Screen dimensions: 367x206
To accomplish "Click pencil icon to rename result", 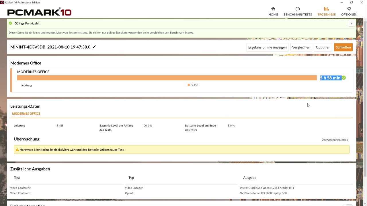I will tap(94, 47).
